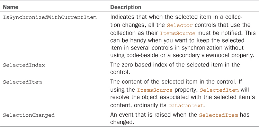Click the Name column header

tap(11, 7)
